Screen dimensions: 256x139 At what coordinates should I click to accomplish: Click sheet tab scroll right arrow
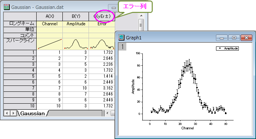13,113
